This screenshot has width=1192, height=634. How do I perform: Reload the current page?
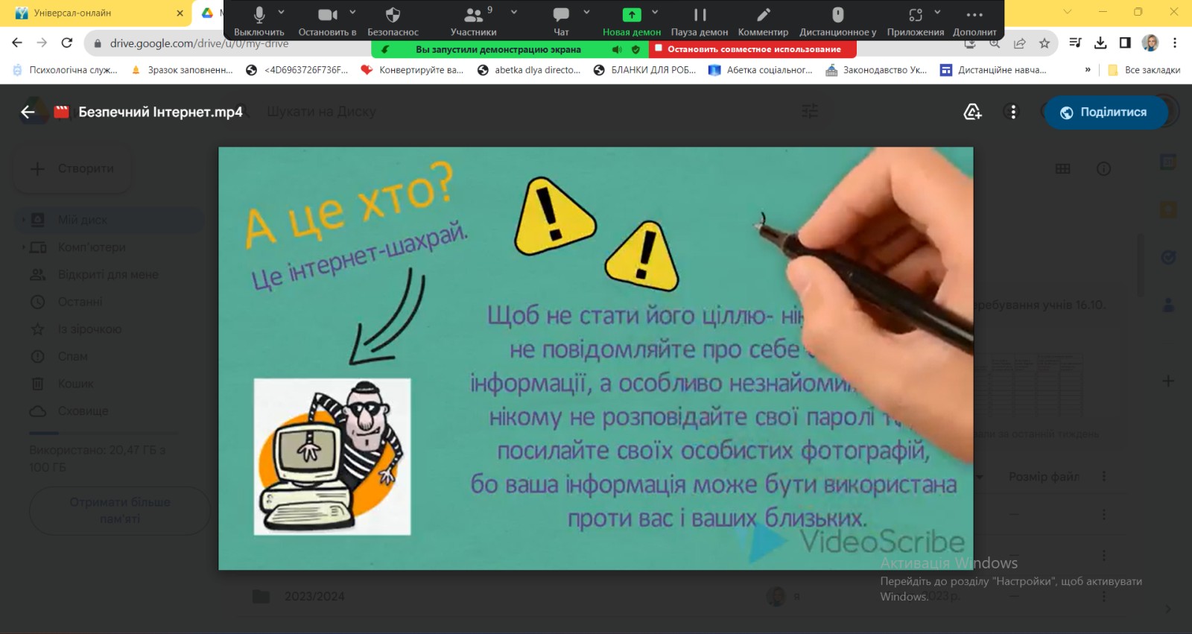click(67, 43)
